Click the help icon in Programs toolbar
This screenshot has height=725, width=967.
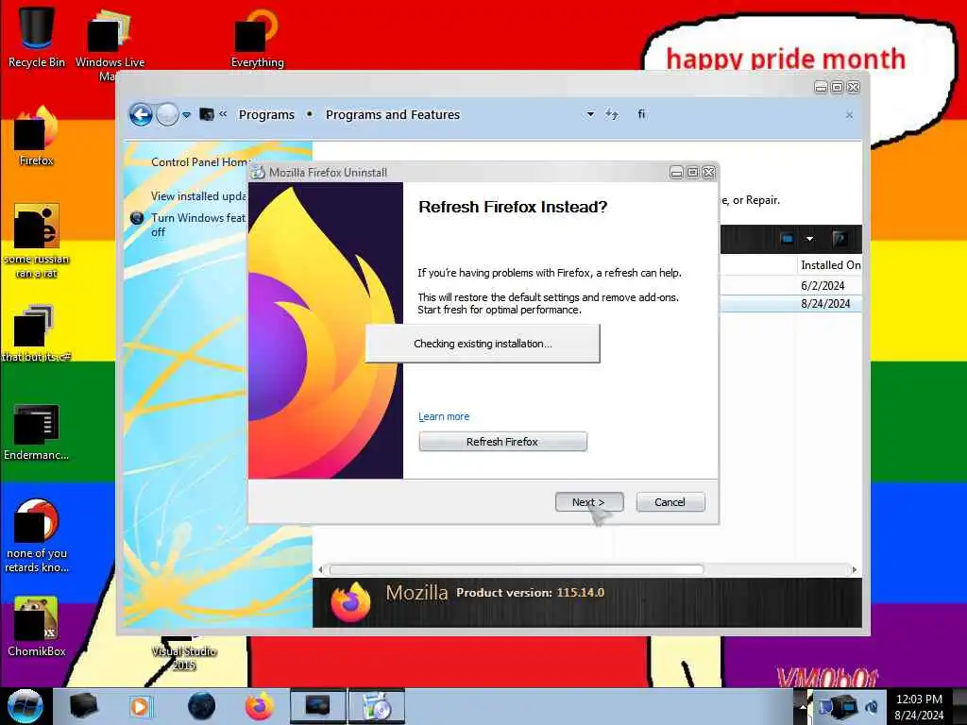pos(839,239)
